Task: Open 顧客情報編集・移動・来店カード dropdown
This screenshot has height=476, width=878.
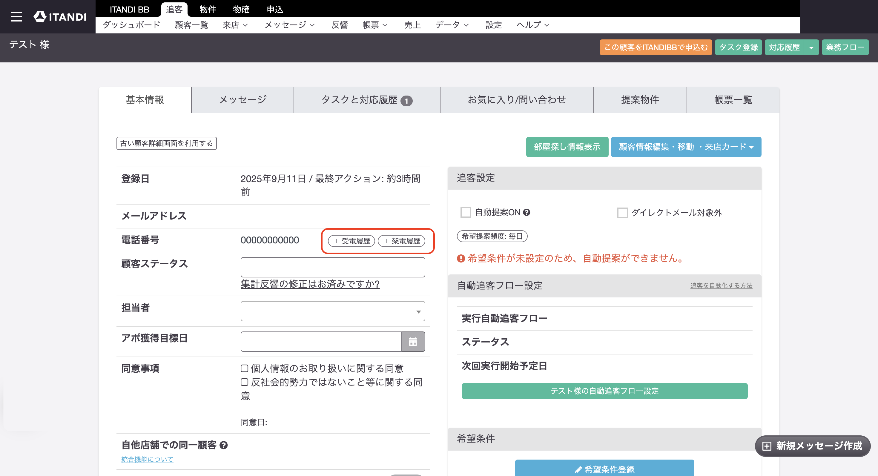Action: (x=686, y=147)
